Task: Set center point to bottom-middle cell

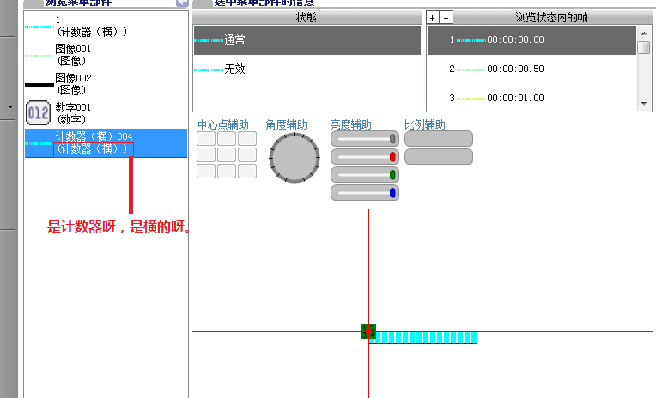Action: click(x=227, y=171)
